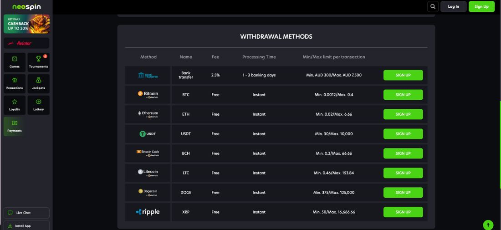Click the ripple logo
Image resolution: width=501 pixels, height=230 pixels.
pyautogui.click(x=148, y=212)
